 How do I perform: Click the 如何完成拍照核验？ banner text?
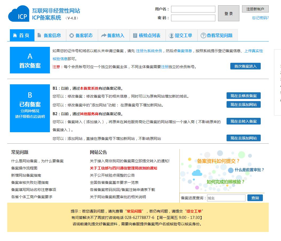point(225,182)
